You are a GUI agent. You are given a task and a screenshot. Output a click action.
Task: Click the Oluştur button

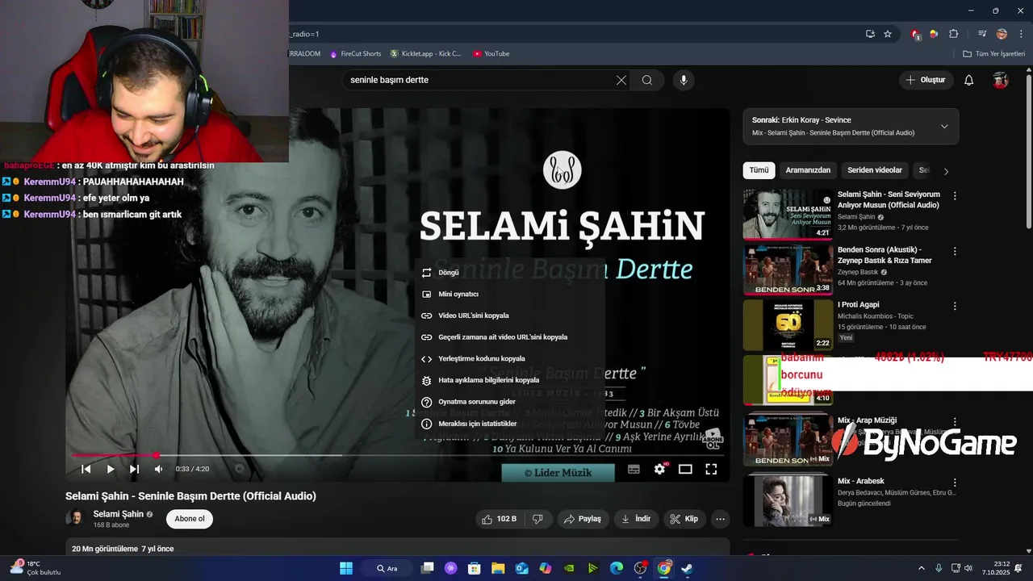(926, 80)
